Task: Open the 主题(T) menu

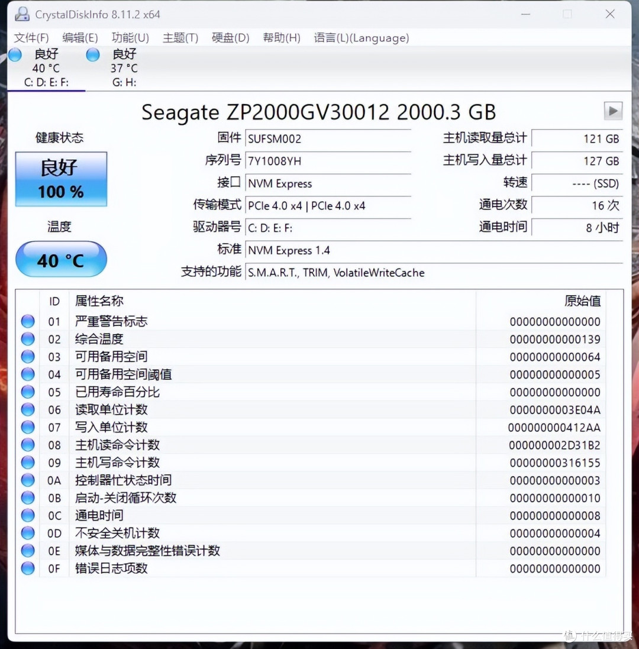Action: tap(180, 38)
